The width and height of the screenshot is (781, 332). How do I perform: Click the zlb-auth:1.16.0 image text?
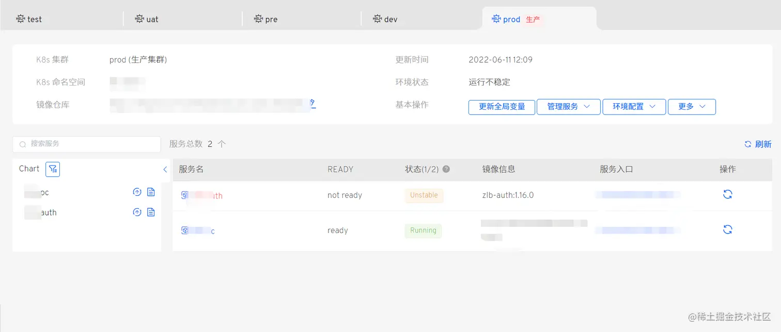pos(508,195)
